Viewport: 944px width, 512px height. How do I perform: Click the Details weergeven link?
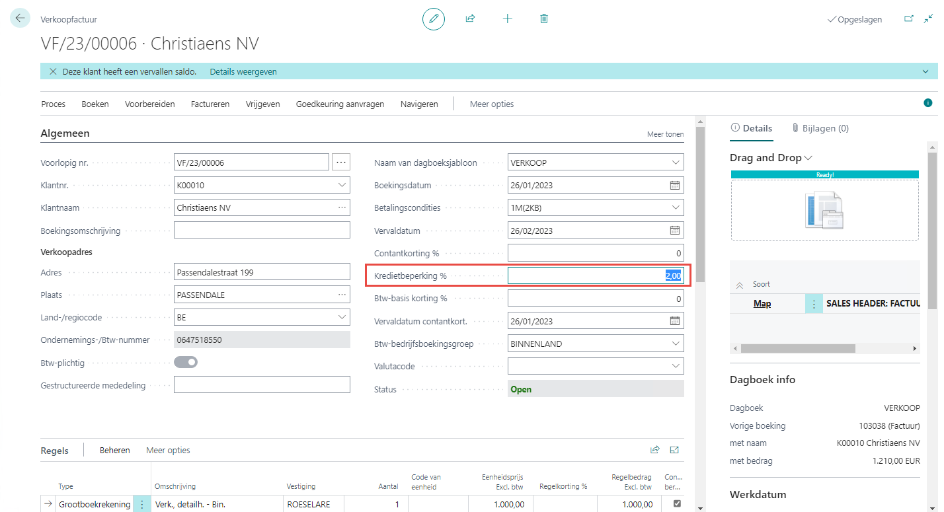[243, 71]
